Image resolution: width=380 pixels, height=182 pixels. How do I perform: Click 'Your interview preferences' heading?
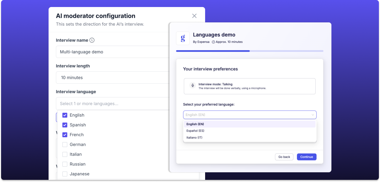pyautogui.click(x=210, y=69)
